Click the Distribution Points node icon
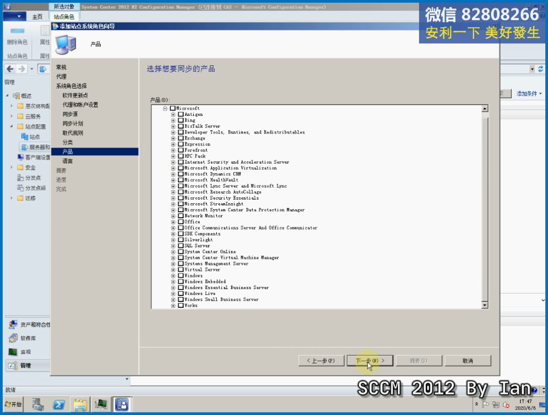The height and width of the screenshot is (415, 548). pos(21,178)
